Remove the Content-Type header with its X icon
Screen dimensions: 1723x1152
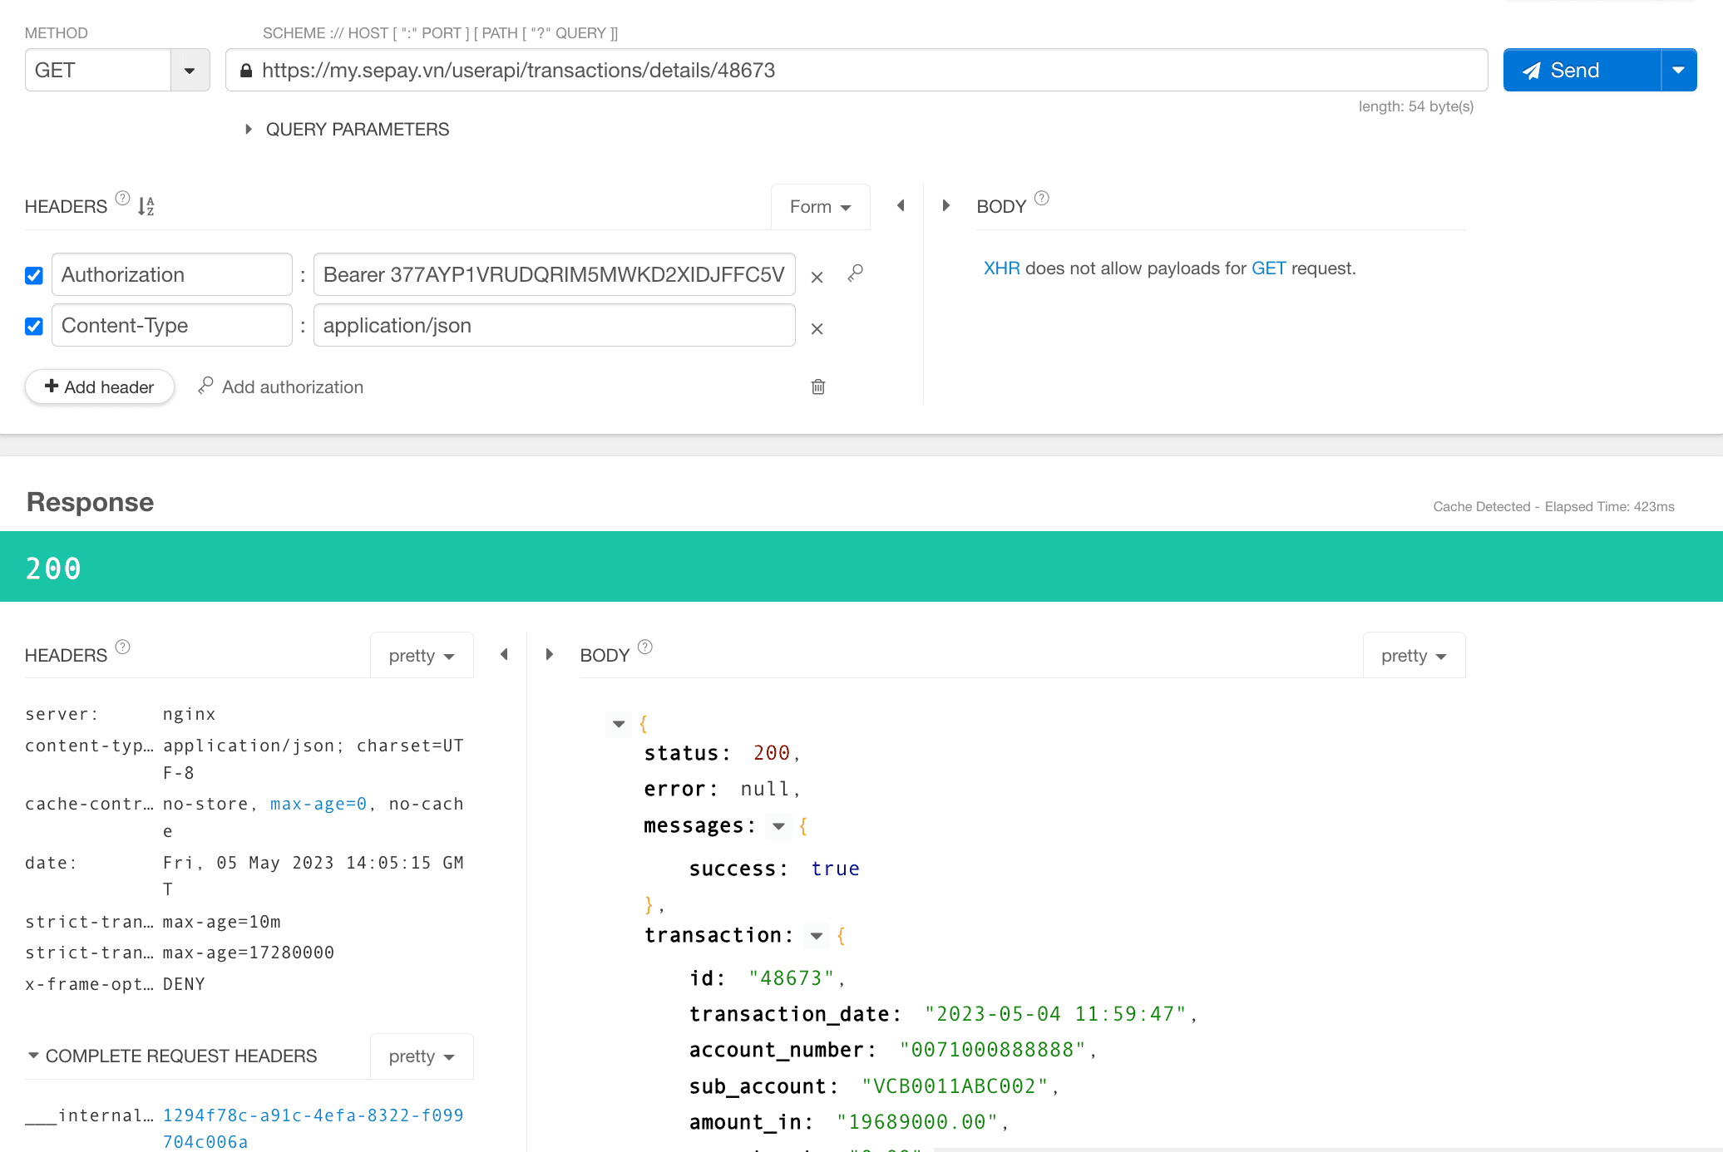click(x=817, y=327)
